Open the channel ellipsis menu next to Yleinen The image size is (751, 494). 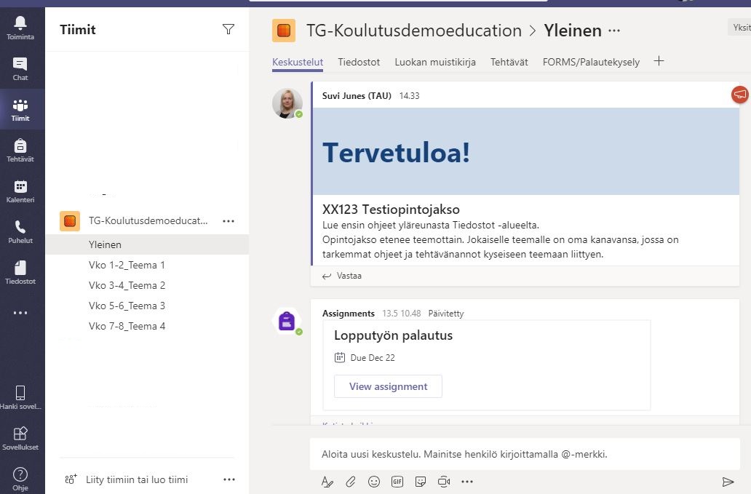614,31
